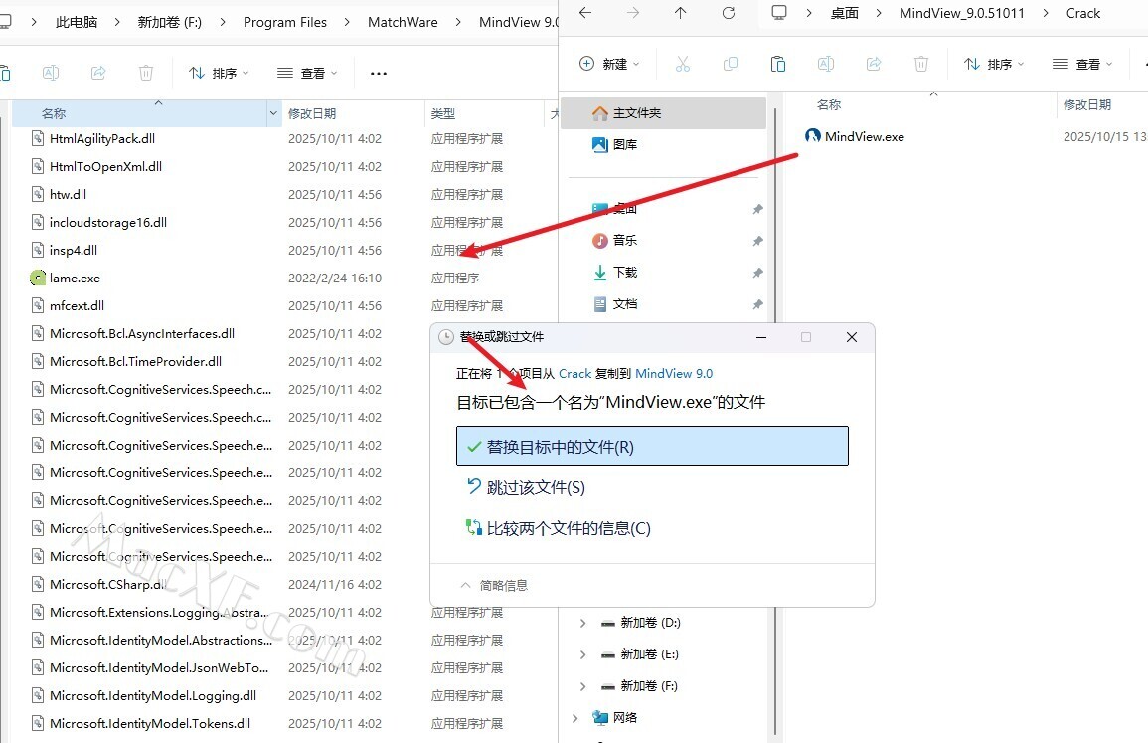
Task: Open the three-dot more options menu
Action: click(378, 73)
